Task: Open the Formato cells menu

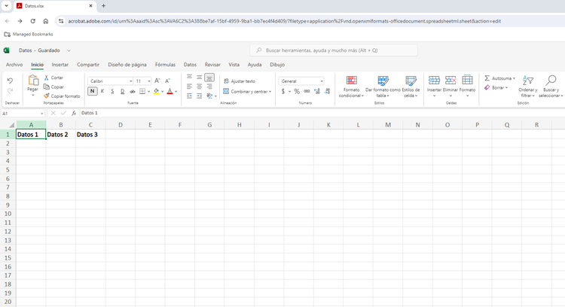Action: (467, 86)
